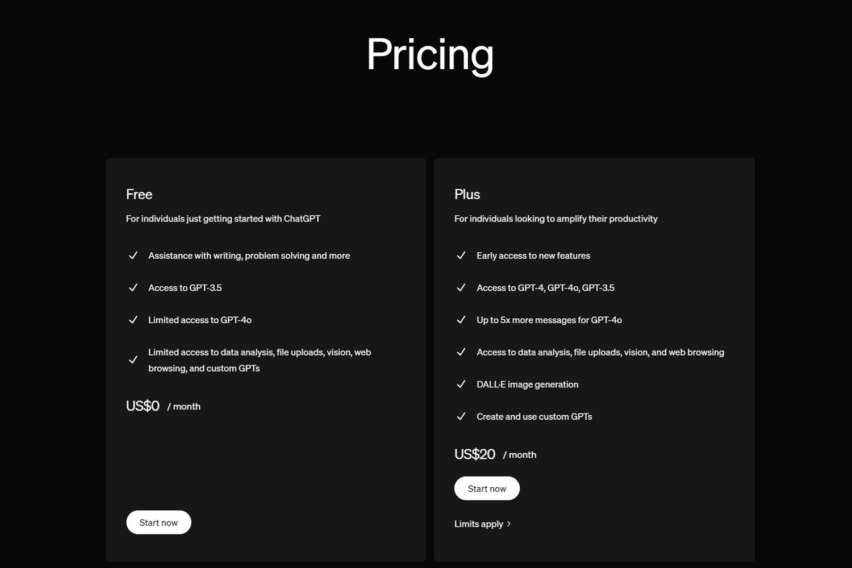This screenshot has width=852, height=568.
Task: Click checkmark beside Assistance with writing
Action: pos(133,256)
